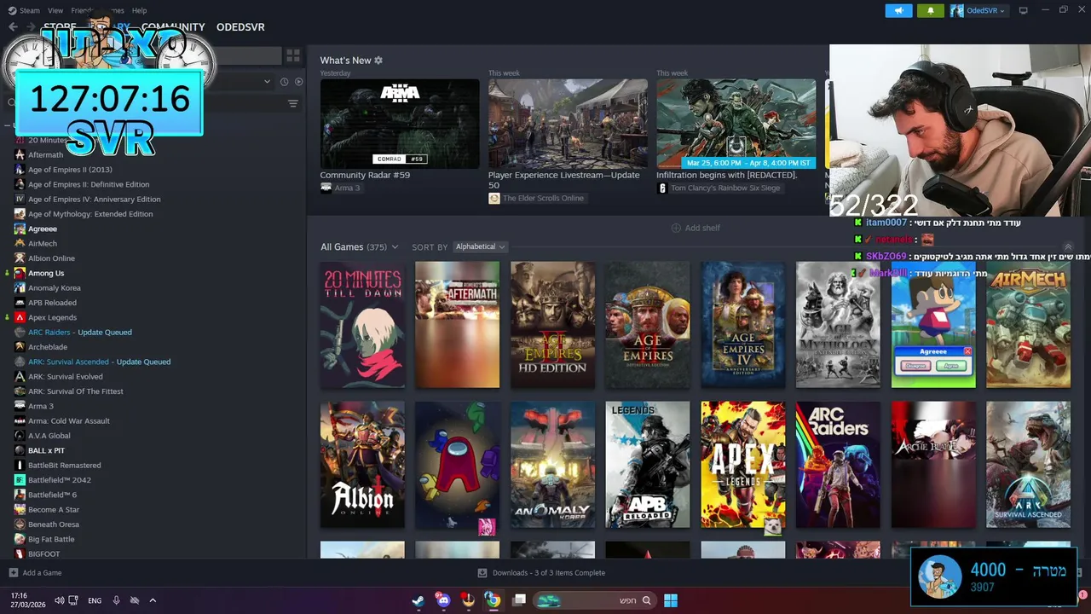The image size is (1091, 614).
Task: Open the View menu
Action: coord(55,10)
